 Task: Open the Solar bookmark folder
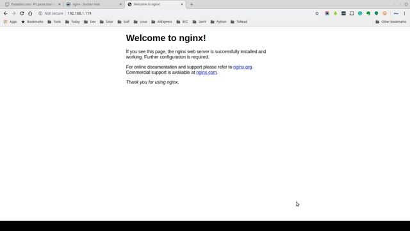[106, 22]
